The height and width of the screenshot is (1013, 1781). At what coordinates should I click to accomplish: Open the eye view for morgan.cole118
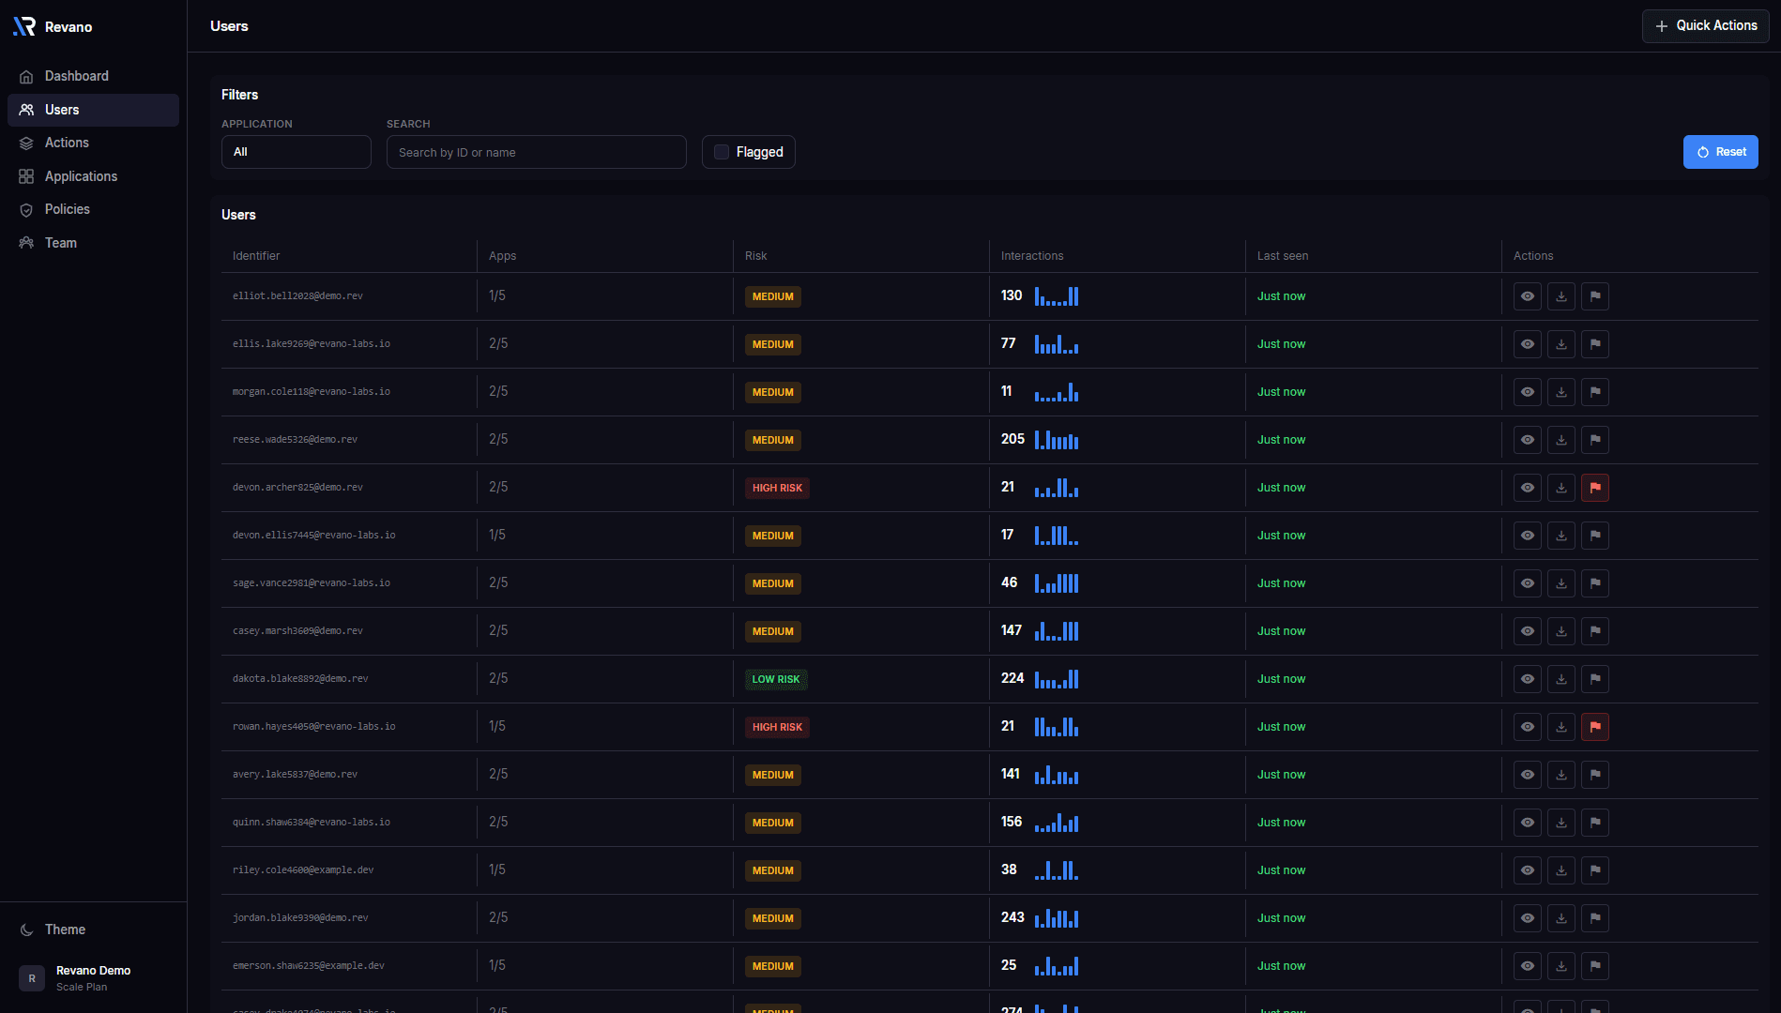click(1528, 391)
